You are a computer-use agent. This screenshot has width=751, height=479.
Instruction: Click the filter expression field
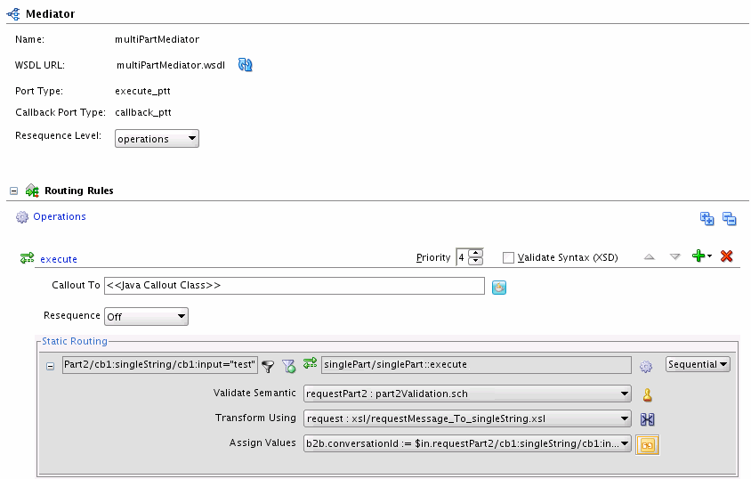click(160, 364)
